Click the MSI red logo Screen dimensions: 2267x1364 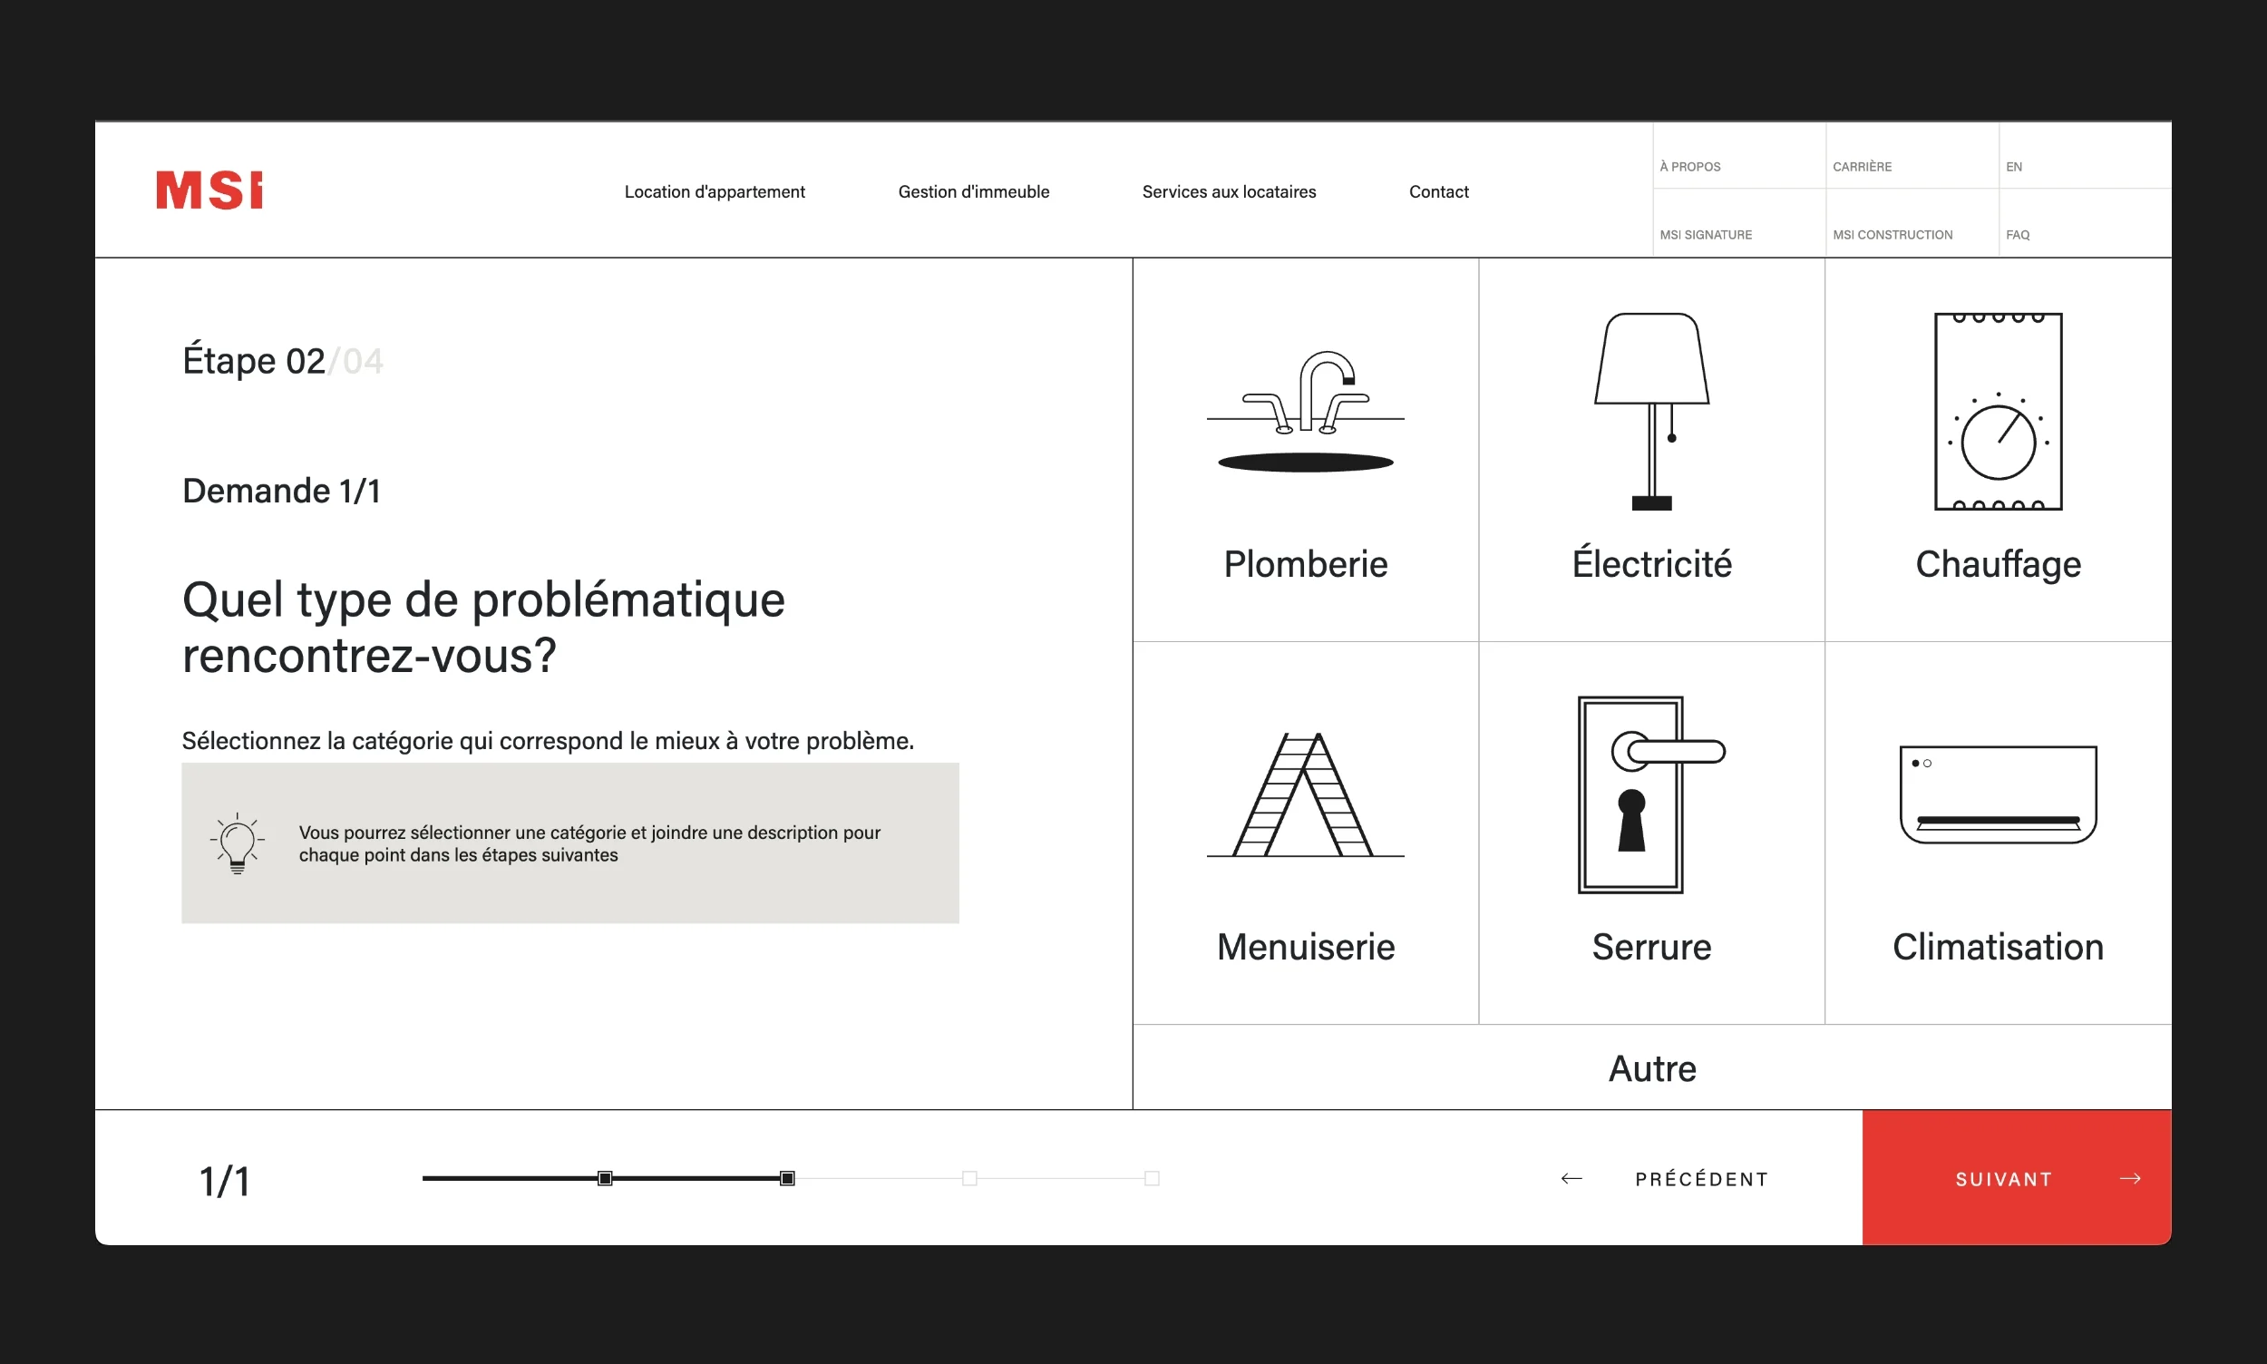click(x=209, y=190)
